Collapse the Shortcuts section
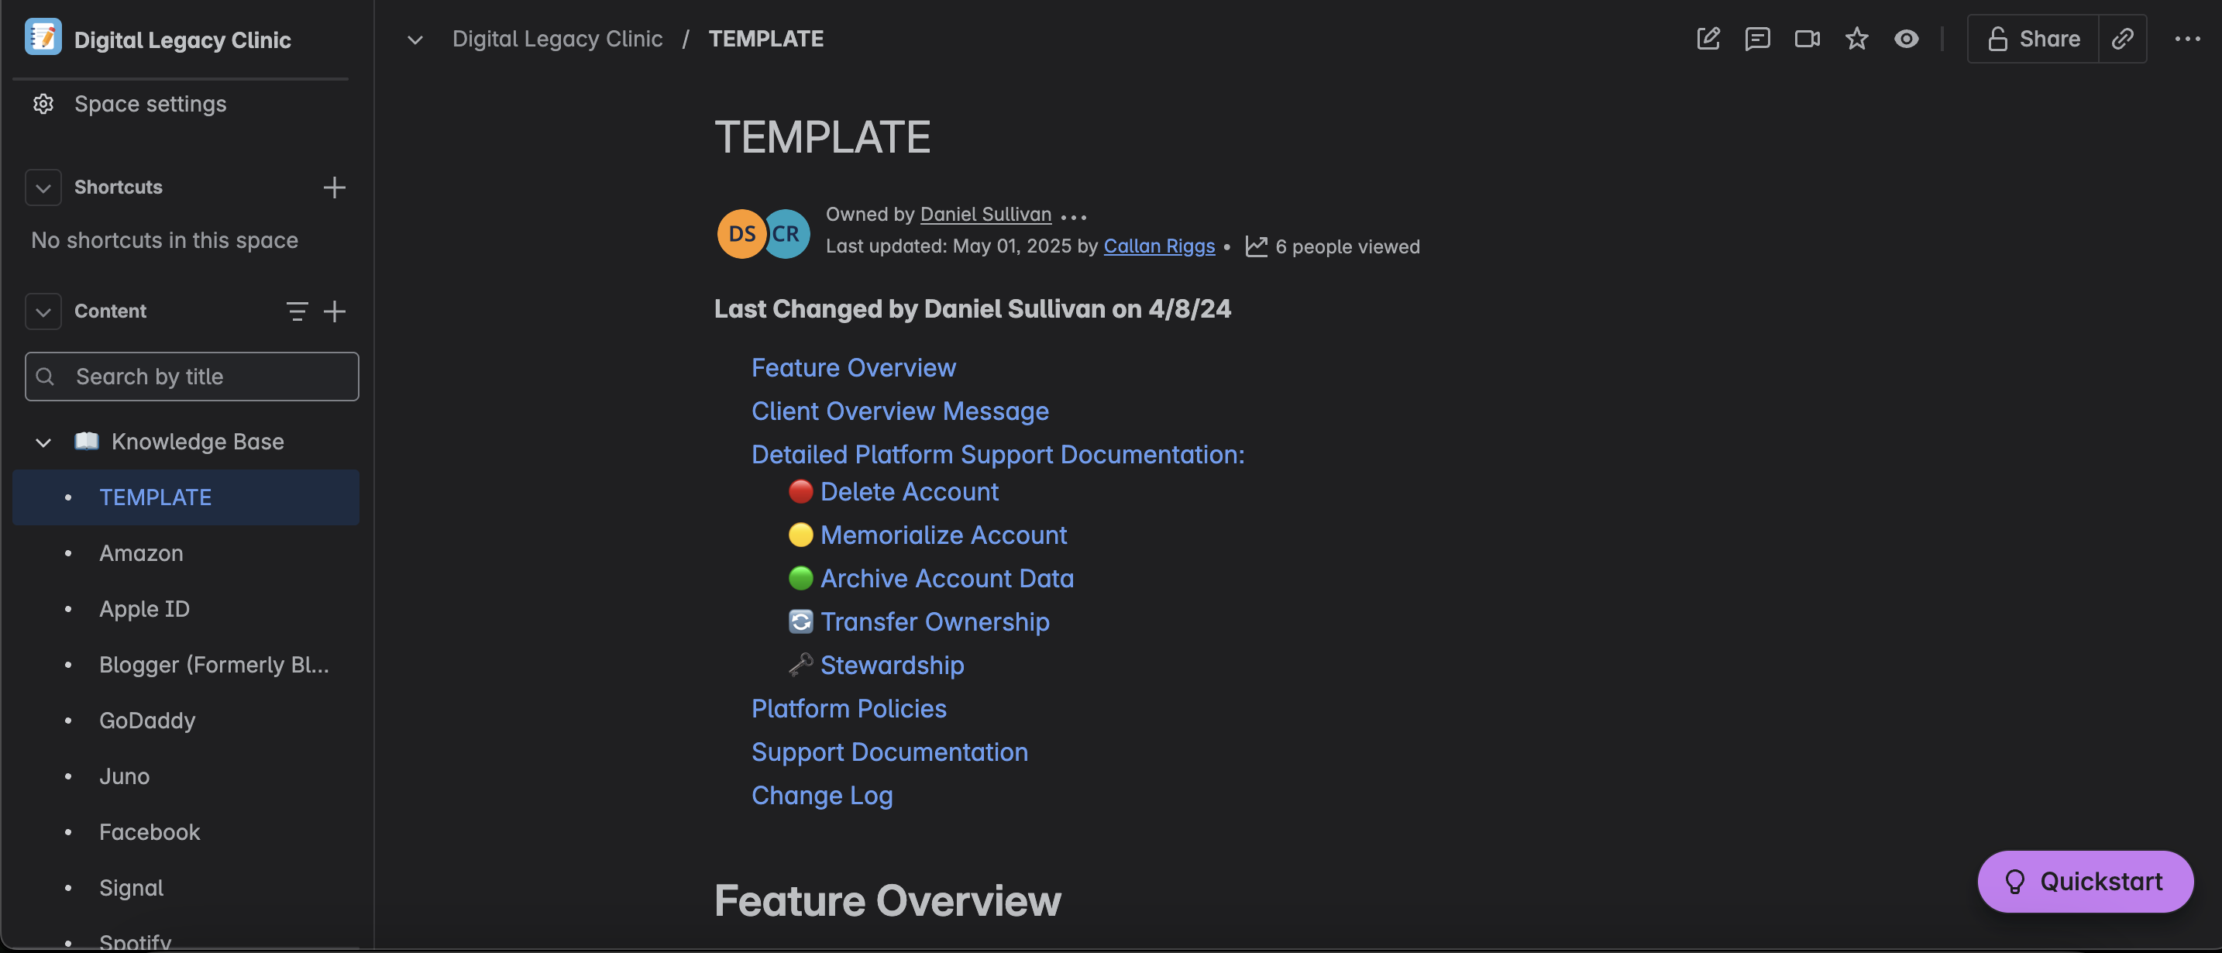The height and width of the screenshot is (953, 2222). (x=43, y=188)
